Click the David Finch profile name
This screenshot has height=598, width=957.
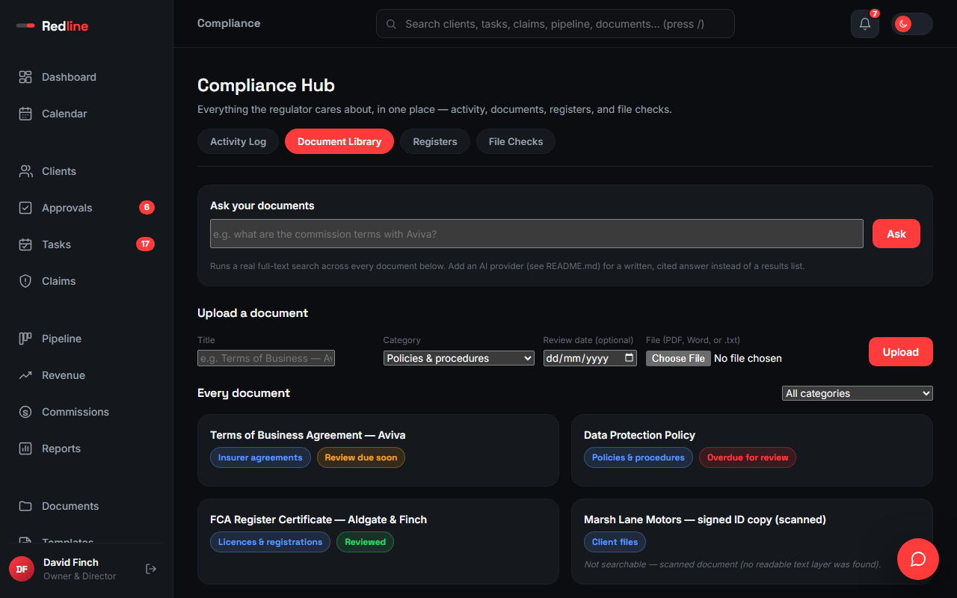[x=71, y=562]
